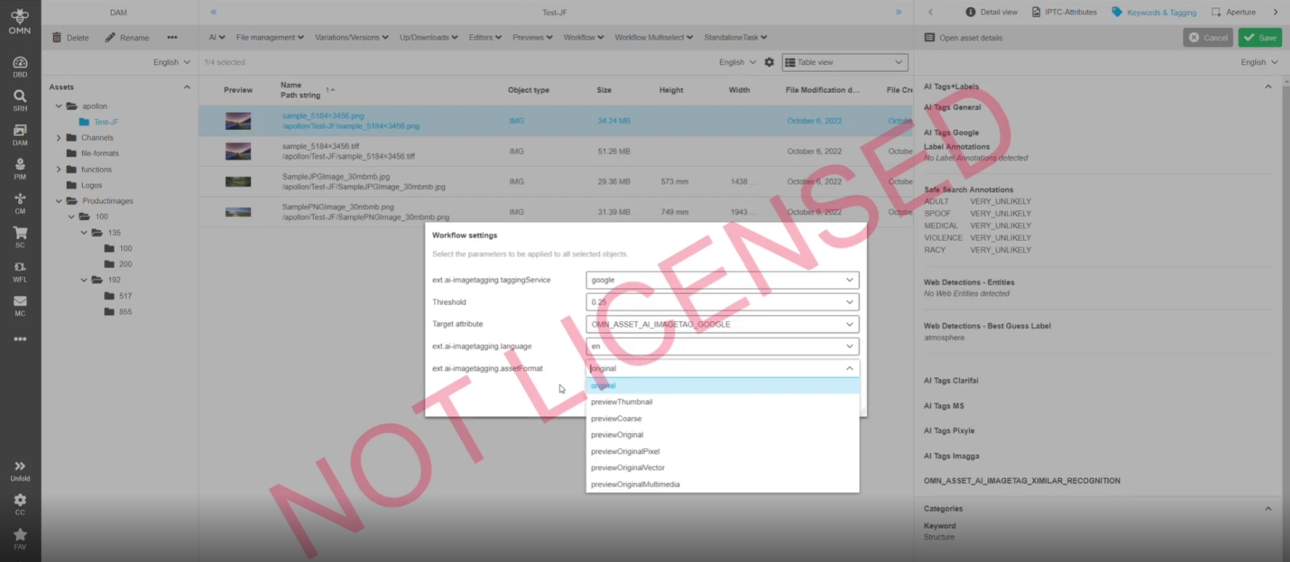Viewport: 1290px width, 562px height.
Task: Open the Table view dropdown
Action: pyautogui.click(x=844, y=62)
